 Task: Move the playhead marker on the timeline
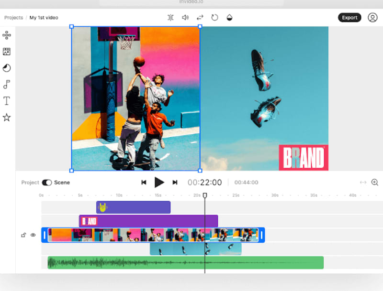point(205,195)
